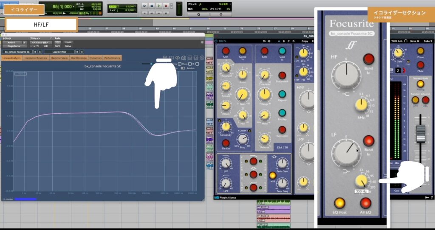Toggle the All EQ button
The image size is (435, 230).
(366, 203)
